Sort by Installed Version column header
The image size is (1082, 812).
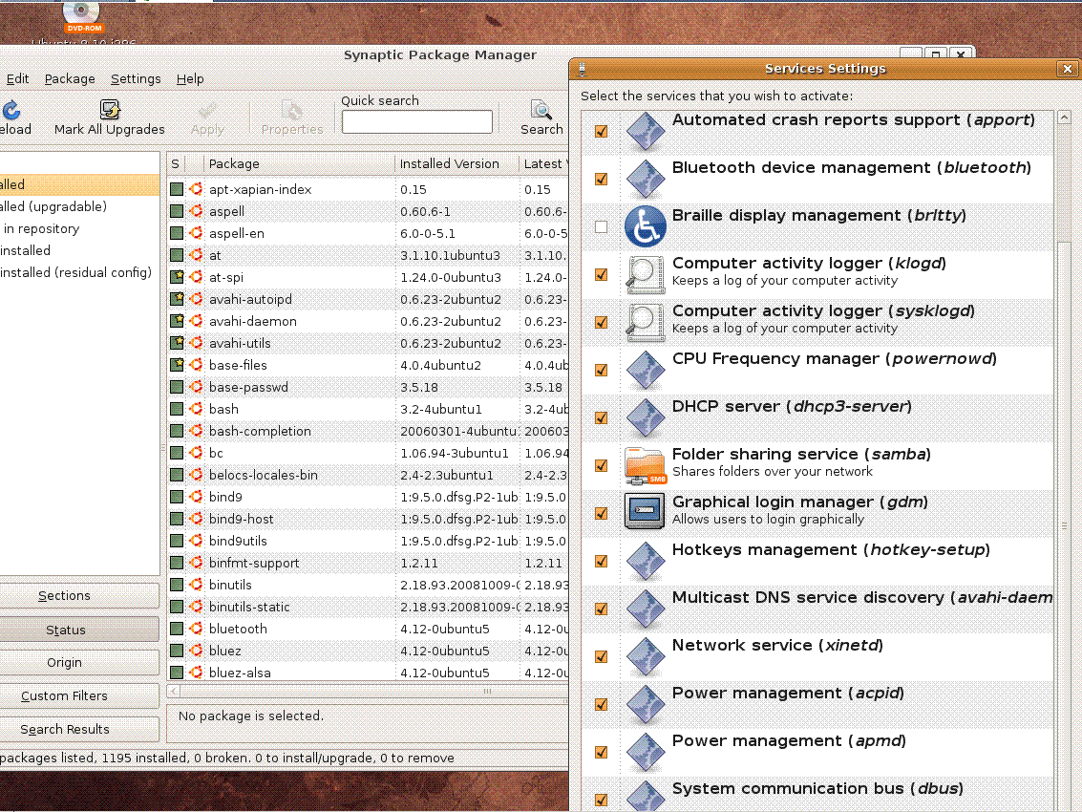456,163
